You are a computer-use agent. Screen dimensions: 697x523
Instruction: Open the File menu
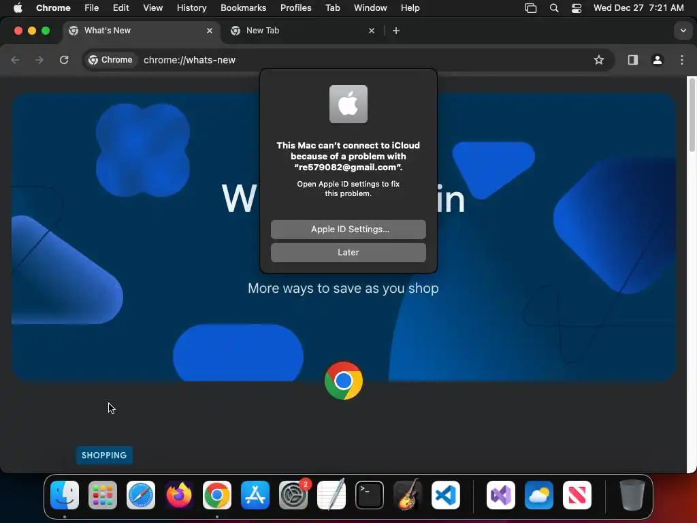point(92,8)
